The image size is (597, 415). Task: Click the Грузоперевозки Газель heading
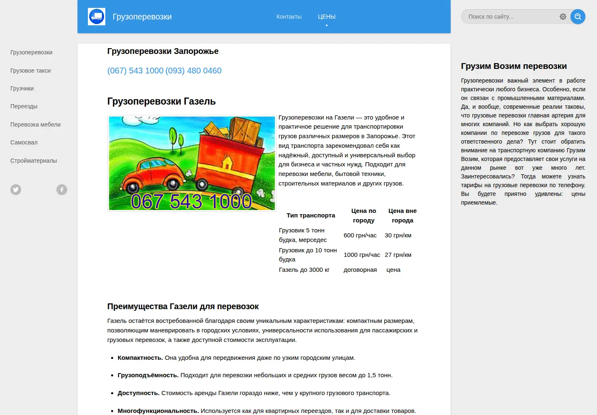162,101
